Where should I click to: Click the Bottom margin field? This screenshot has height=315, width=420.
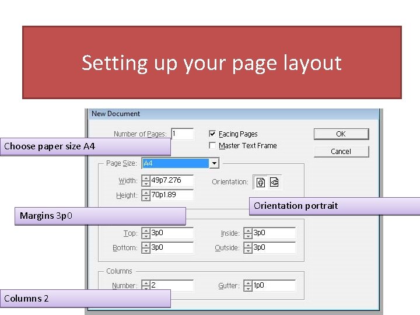171,247
